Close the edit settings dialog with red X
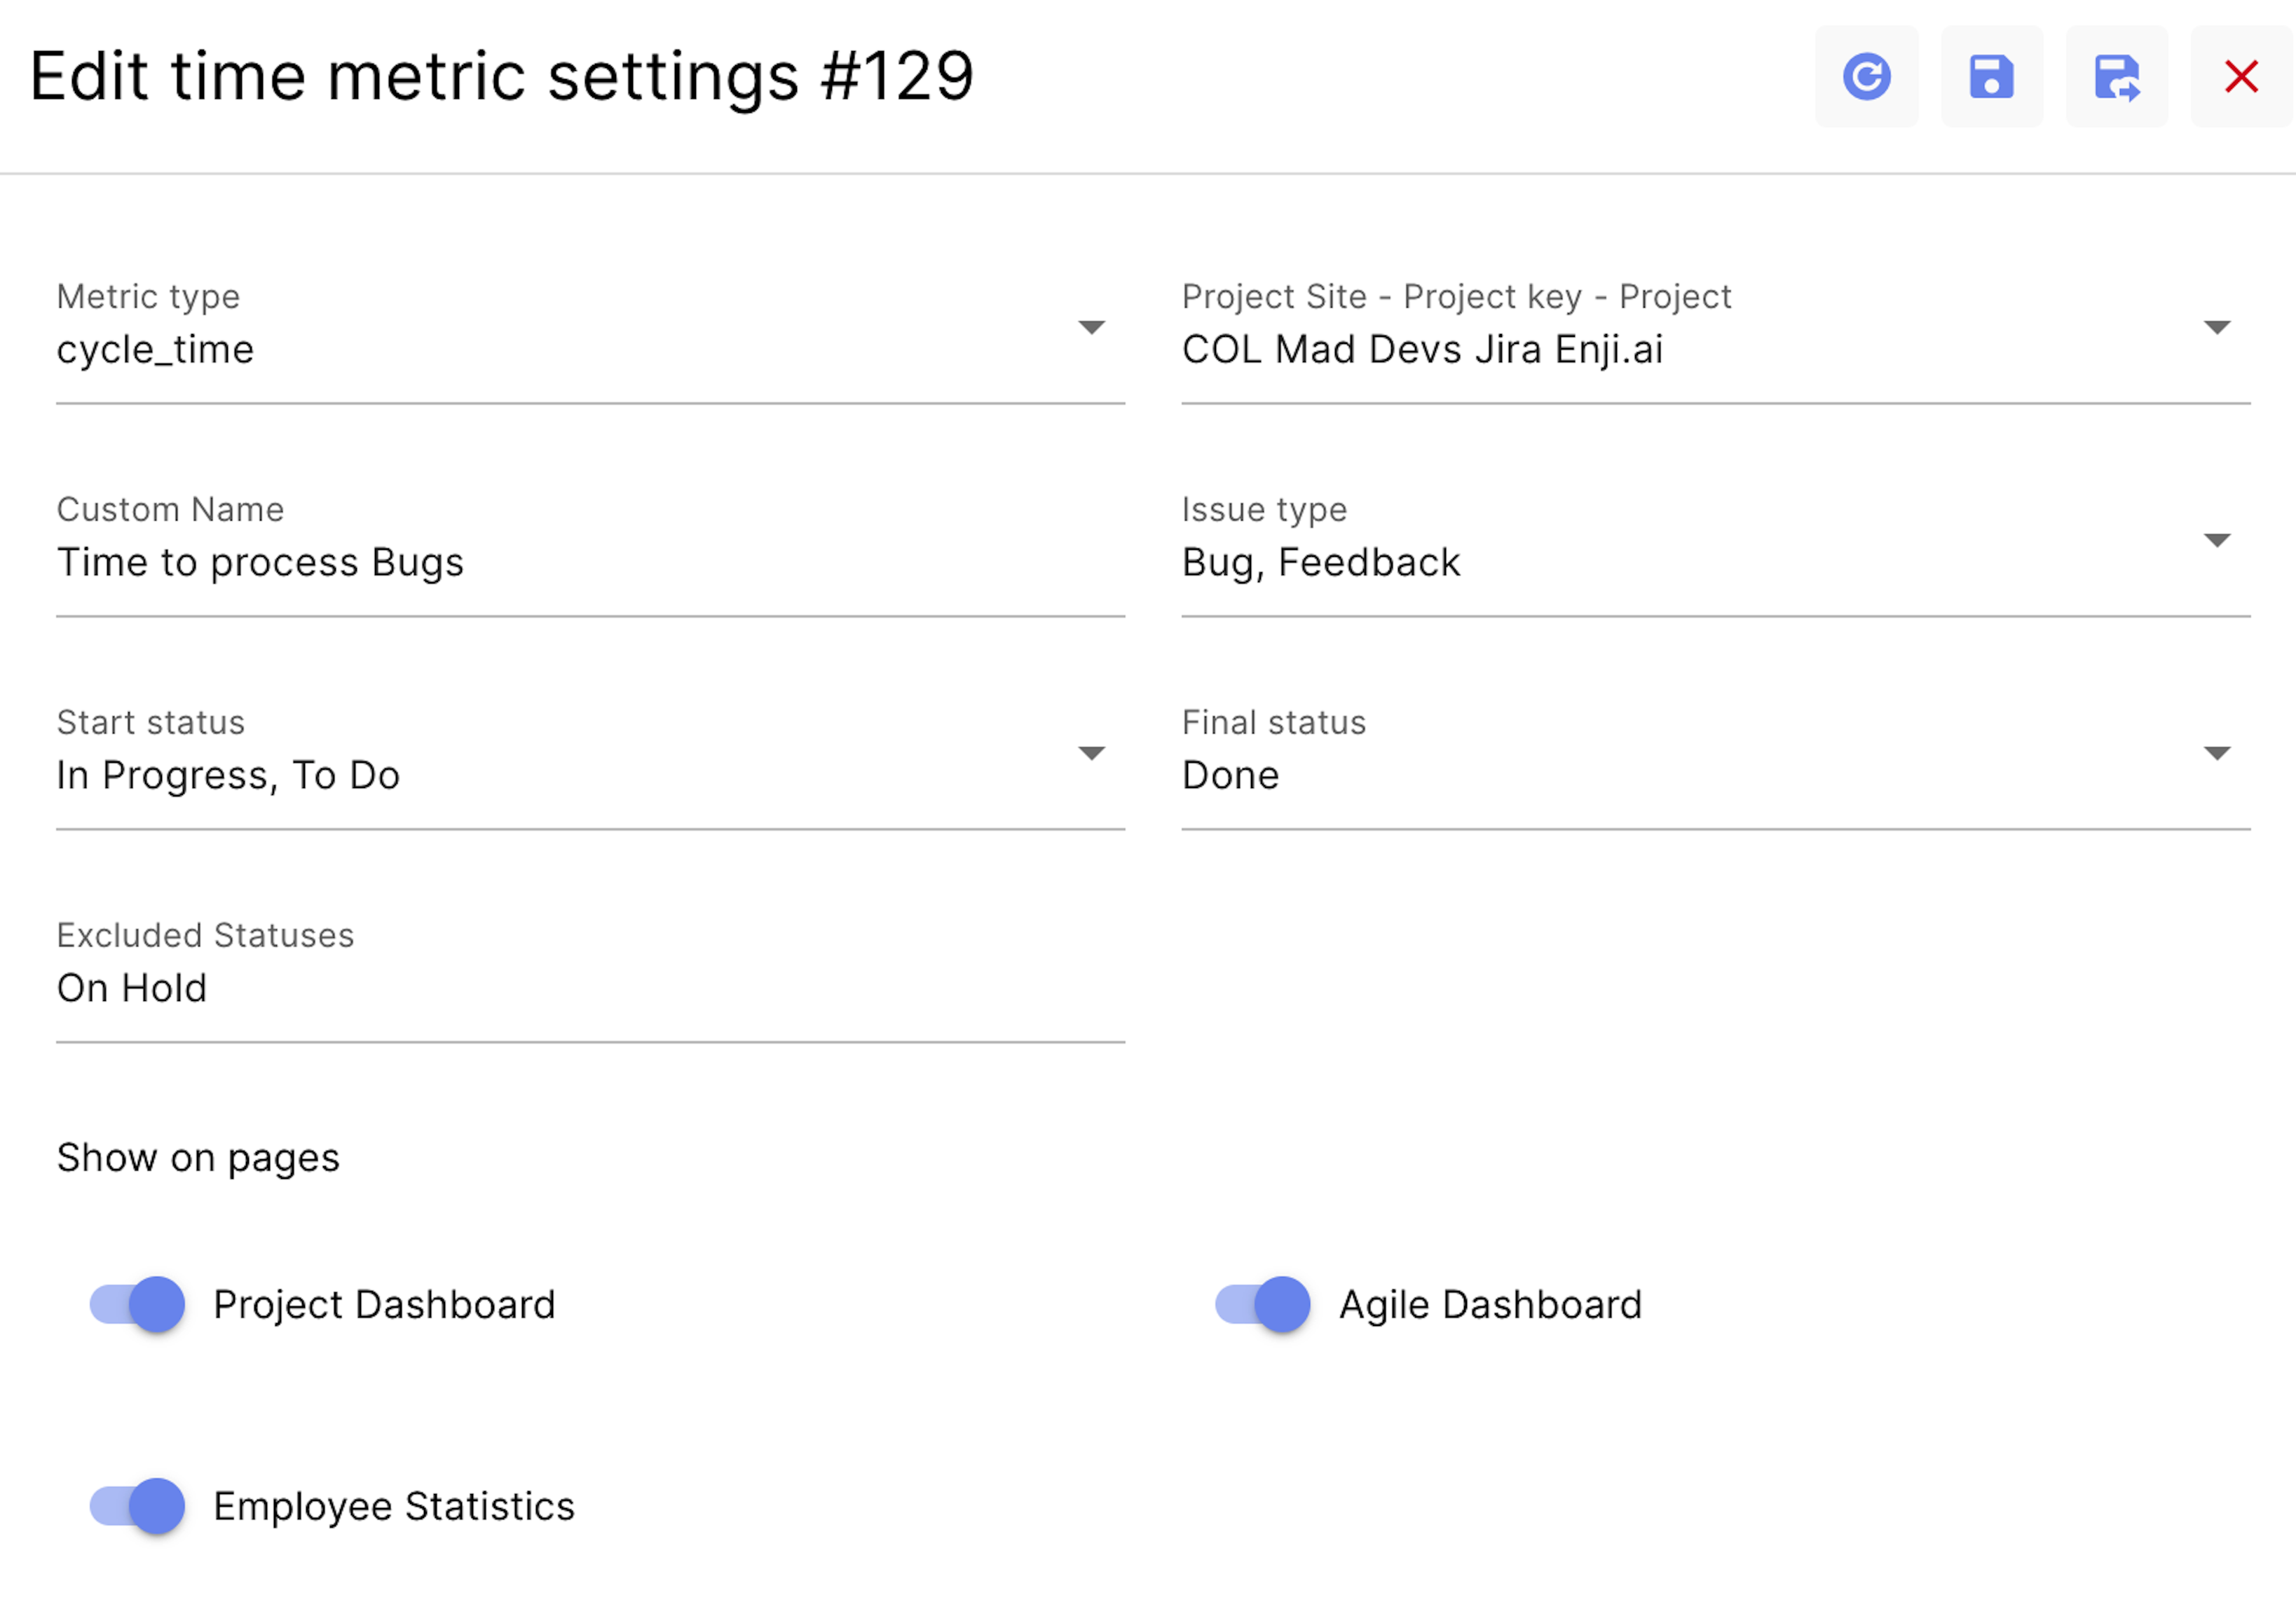Screen dimensions: 2296x1597 (2241, 76)
